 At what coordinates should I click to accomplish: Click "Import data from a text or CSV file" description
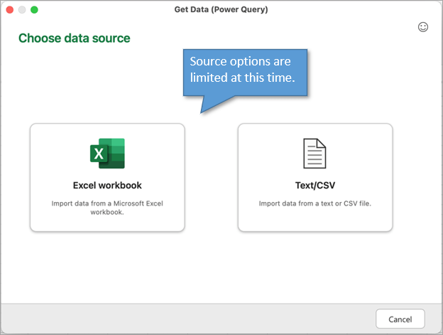(315, 203)
